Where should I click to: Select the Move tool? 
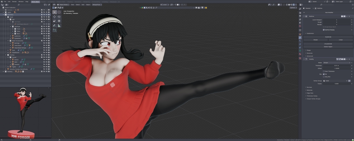pos(54,17)
